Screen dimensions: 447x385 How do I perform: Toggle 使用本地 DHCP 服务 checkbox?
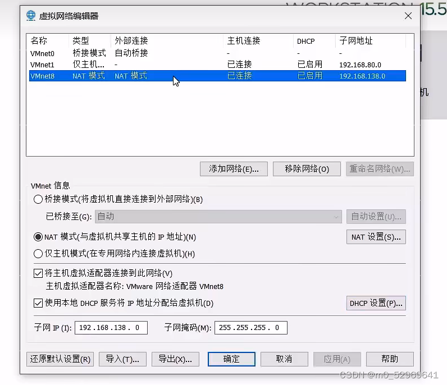(x=38, y=303)
